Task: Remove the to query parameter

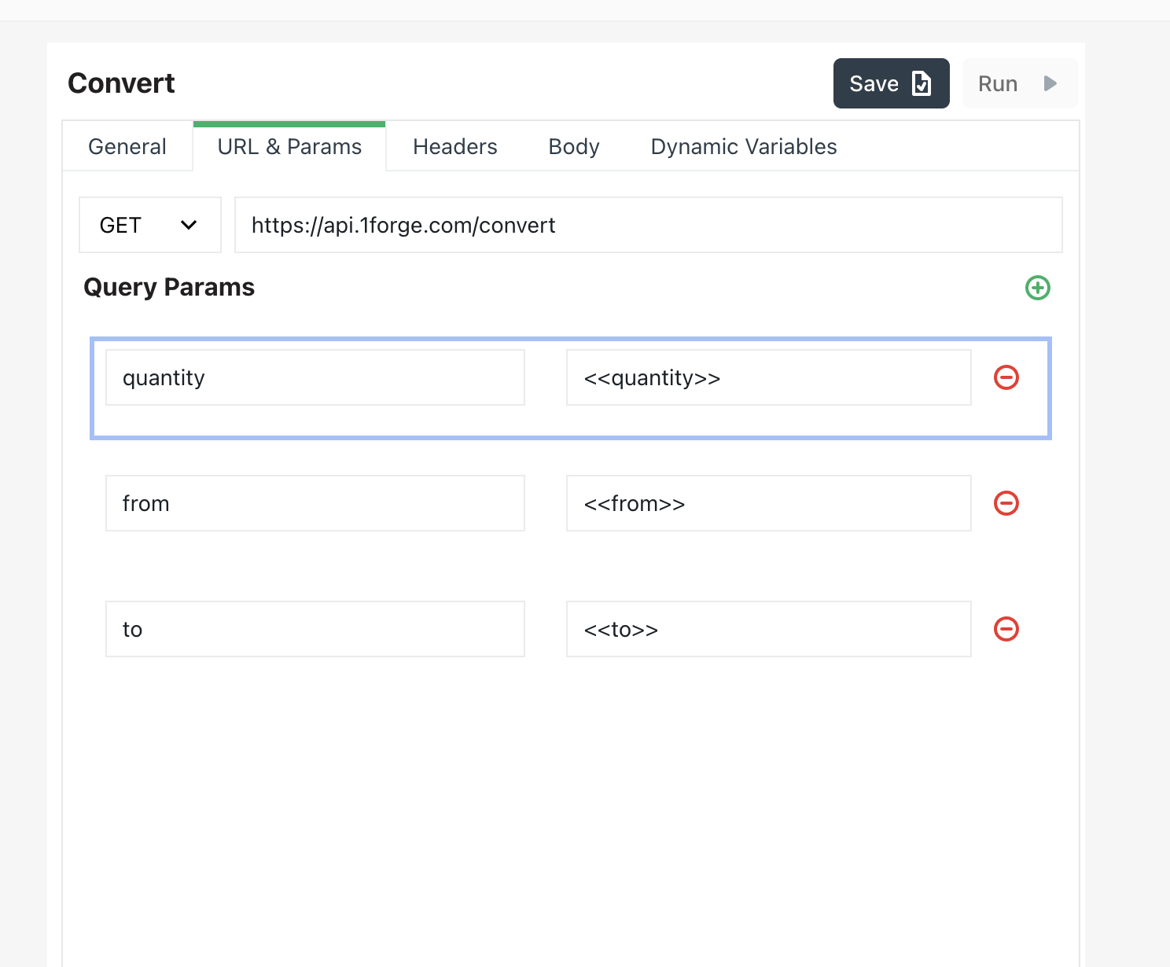Action: [x=1007, y=629]
